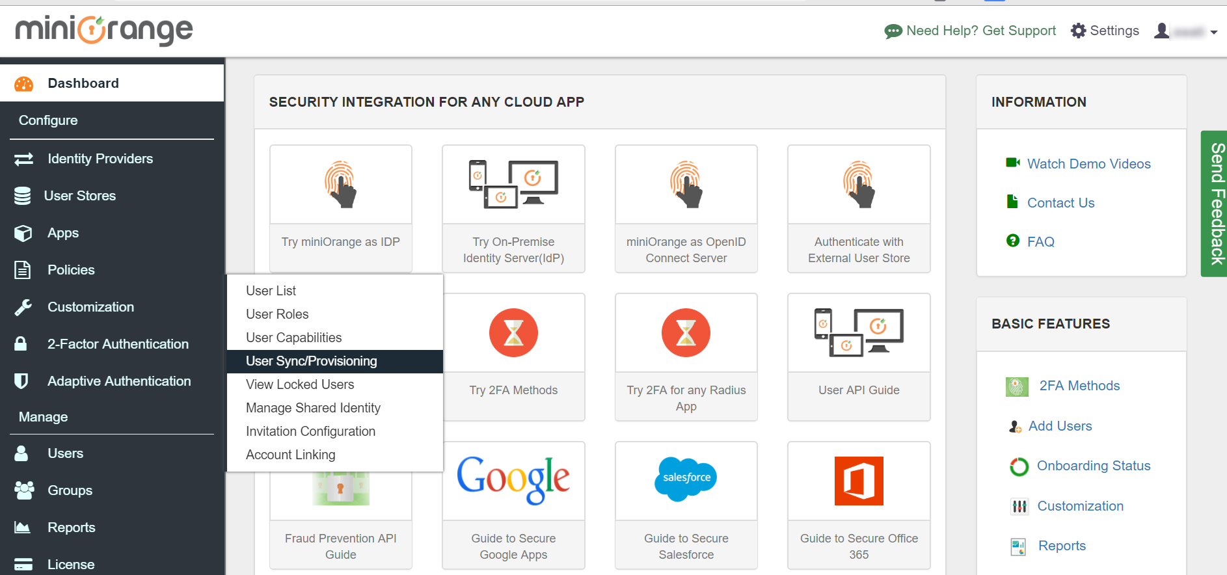This screenshot has width=1227, height=575.
Task: Open View Locked Users menu entry
Action: point(300,384)
